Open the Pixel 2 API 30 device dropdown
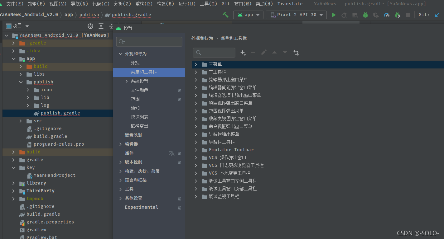The width and height of the screenshot is (444, 239). tap(296, 15)
